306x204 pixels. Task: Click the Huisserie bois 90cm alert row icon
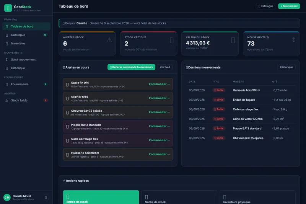[x=67, y=155]
